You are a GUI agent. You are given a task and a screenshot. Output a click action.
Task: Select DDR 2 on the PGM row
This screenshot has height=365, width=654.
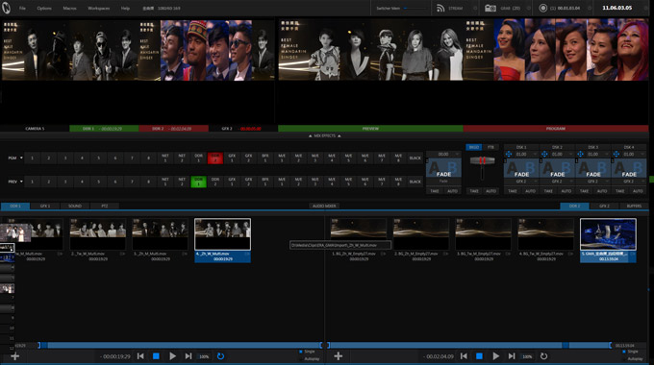(x=215, y=158)
